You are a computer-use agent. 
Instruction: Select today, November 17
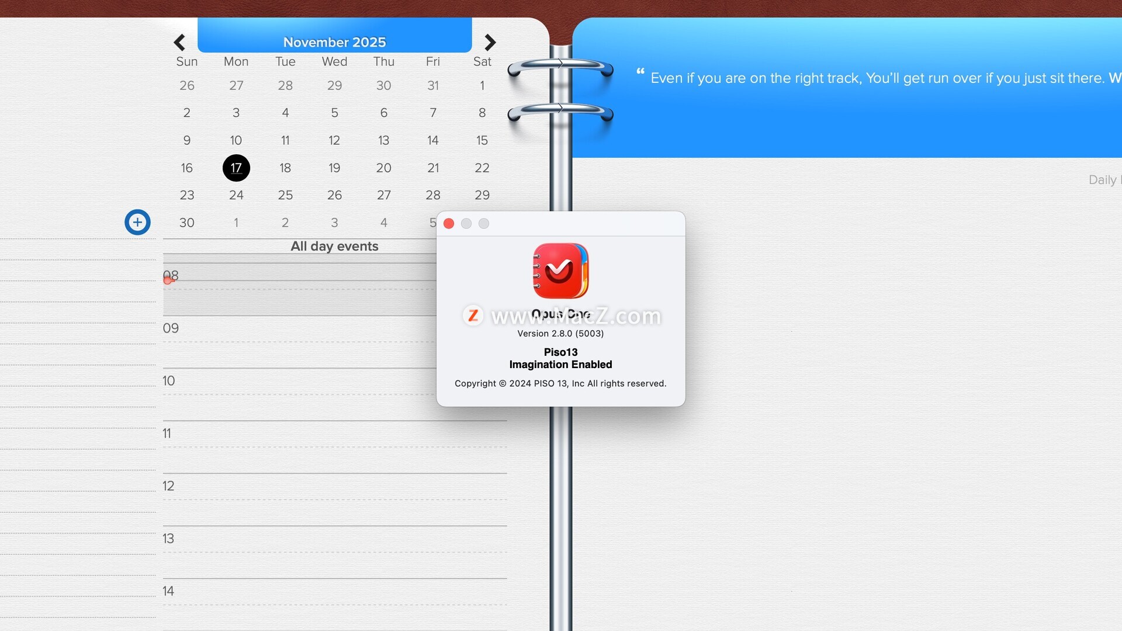tap(236, 168)
